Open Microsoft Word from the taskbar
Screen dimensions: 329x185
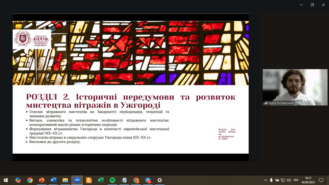[x=53, y=180]
